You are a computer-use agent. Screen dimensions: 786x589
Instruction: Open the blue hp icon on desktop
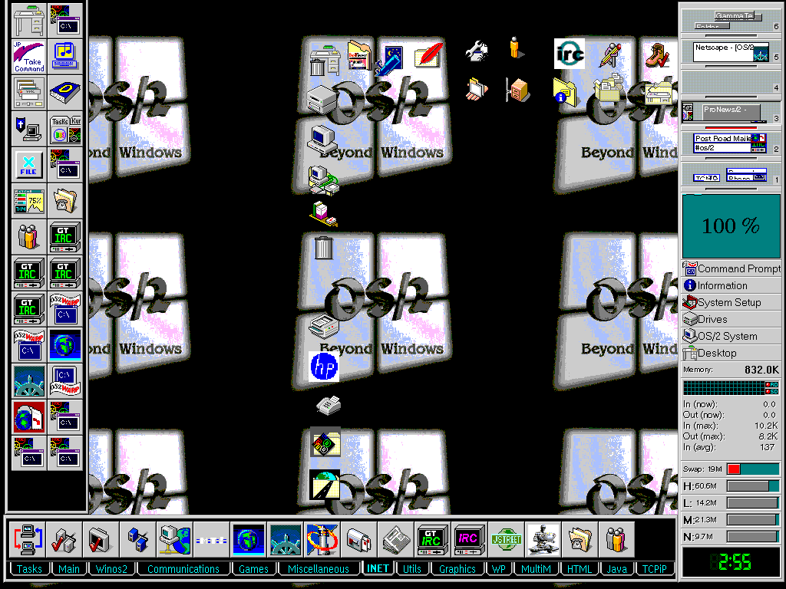tap(325, 367)
